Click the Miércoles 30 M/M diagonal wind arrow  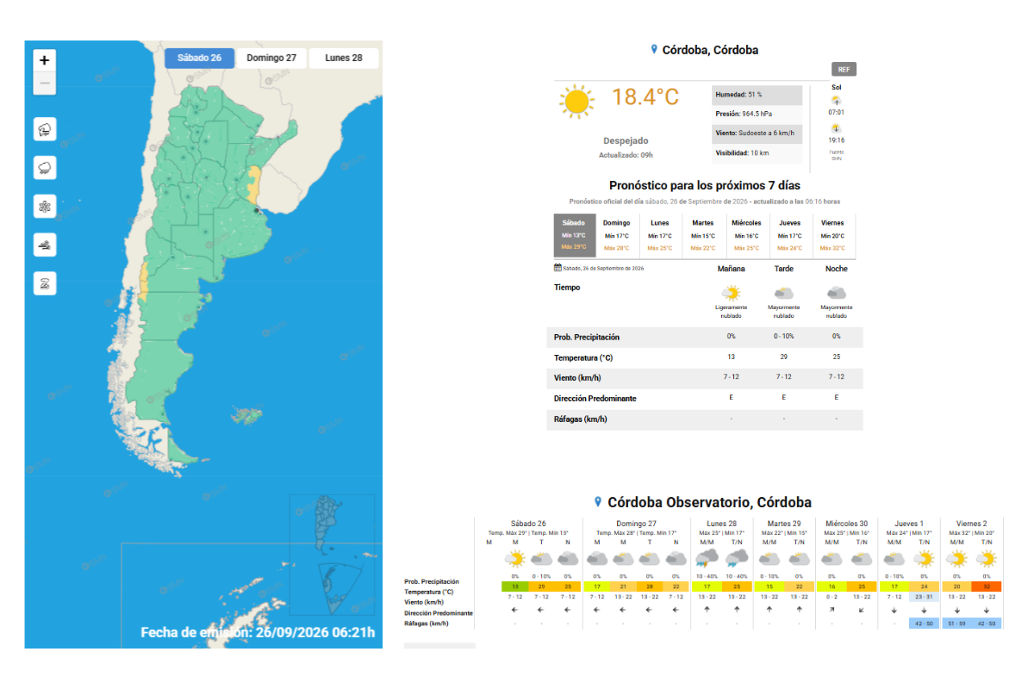[832, 610]
